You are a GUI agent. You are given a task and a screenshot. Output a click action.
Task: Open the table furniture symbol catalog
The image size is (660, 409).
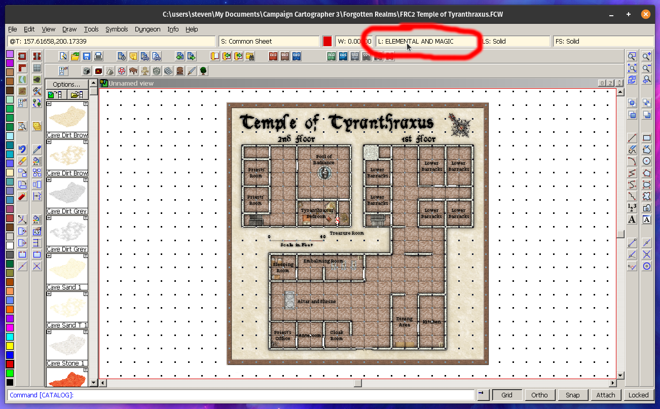click(x=133, y=71)
